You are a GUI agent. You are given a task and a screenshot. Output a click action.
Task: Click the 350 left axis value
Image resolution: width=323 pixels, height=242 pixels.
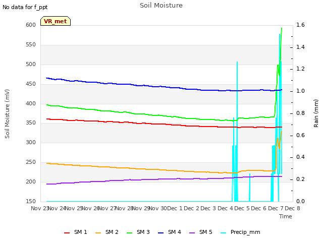[31, 123]
